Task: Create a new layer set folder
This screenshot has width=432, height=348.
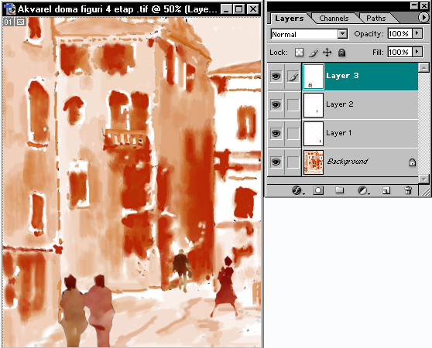Action: click(x=339, y=190)
